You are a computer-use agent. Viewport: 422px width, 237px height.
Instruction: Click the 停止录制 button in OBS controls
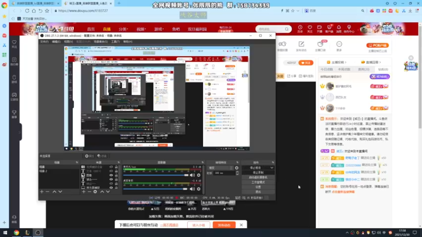(x=258, y=173)
